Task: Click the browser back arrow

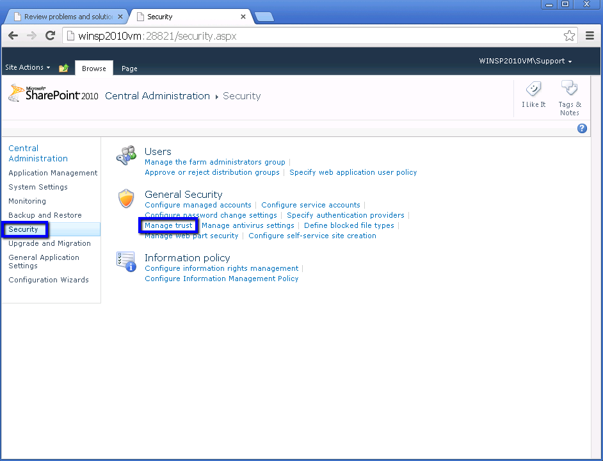Action: [x=13, y=36]
